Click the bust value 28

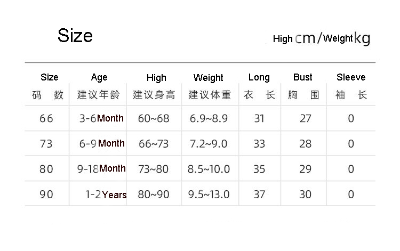pos(305,144)
